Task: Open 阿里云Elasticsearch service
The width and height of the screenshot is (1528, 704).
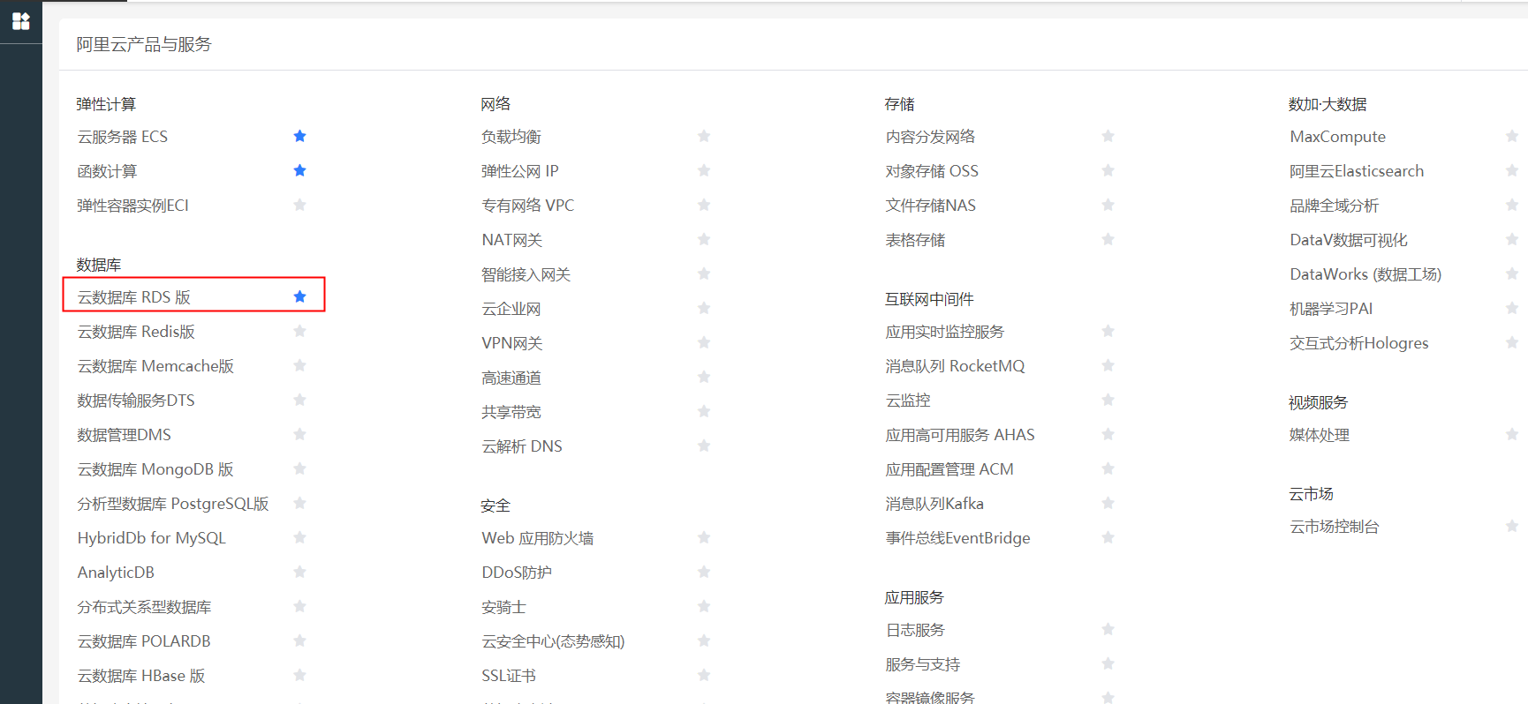Action: (1356, 171)
